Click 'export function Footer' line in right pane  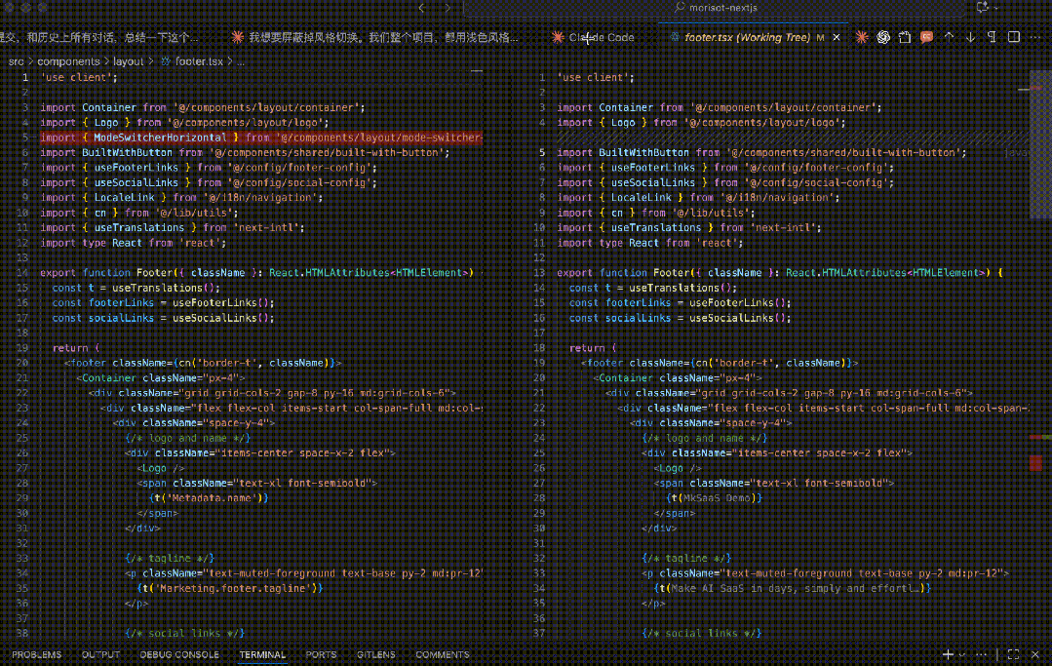tap(780, 272)
